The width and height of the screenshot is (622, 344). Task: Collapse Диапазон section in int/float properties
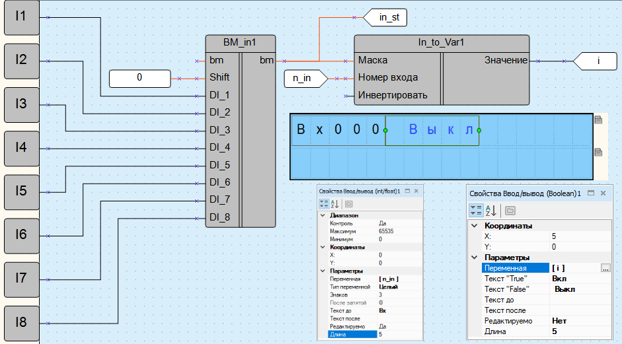pyautogui.click(x=323, y=215)
